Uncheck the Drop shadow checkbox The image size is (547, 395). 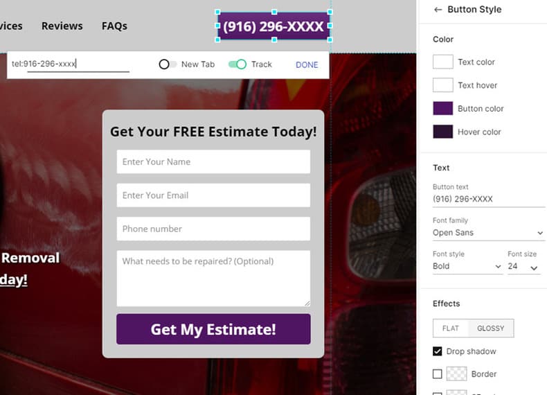coord(437,351)
